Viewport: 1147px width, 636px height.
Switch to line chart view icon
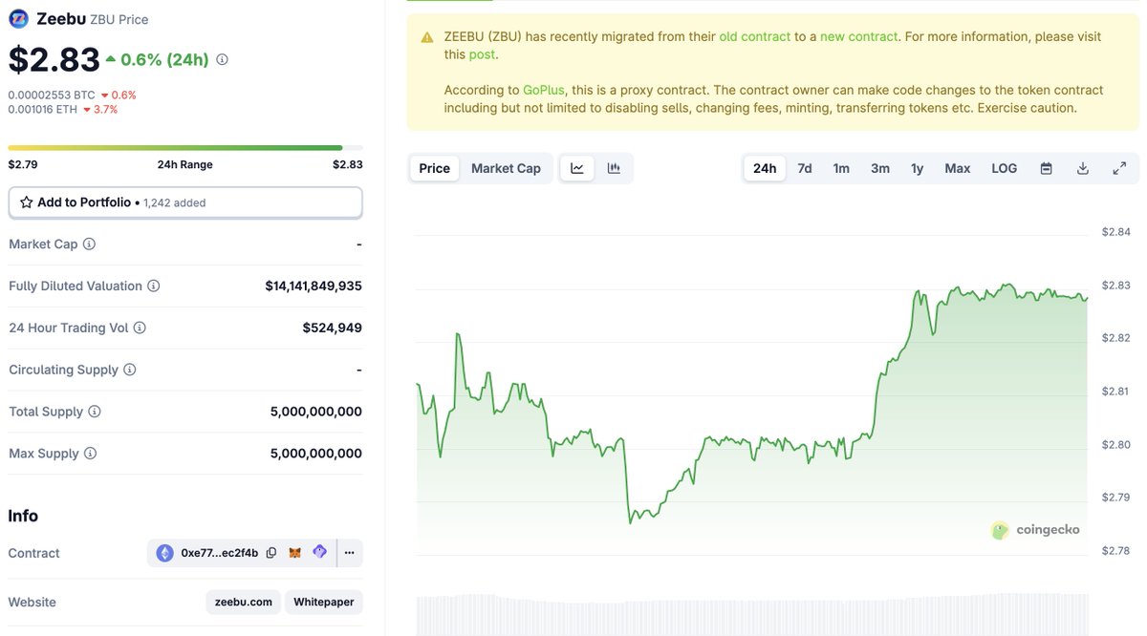point(577,168)
